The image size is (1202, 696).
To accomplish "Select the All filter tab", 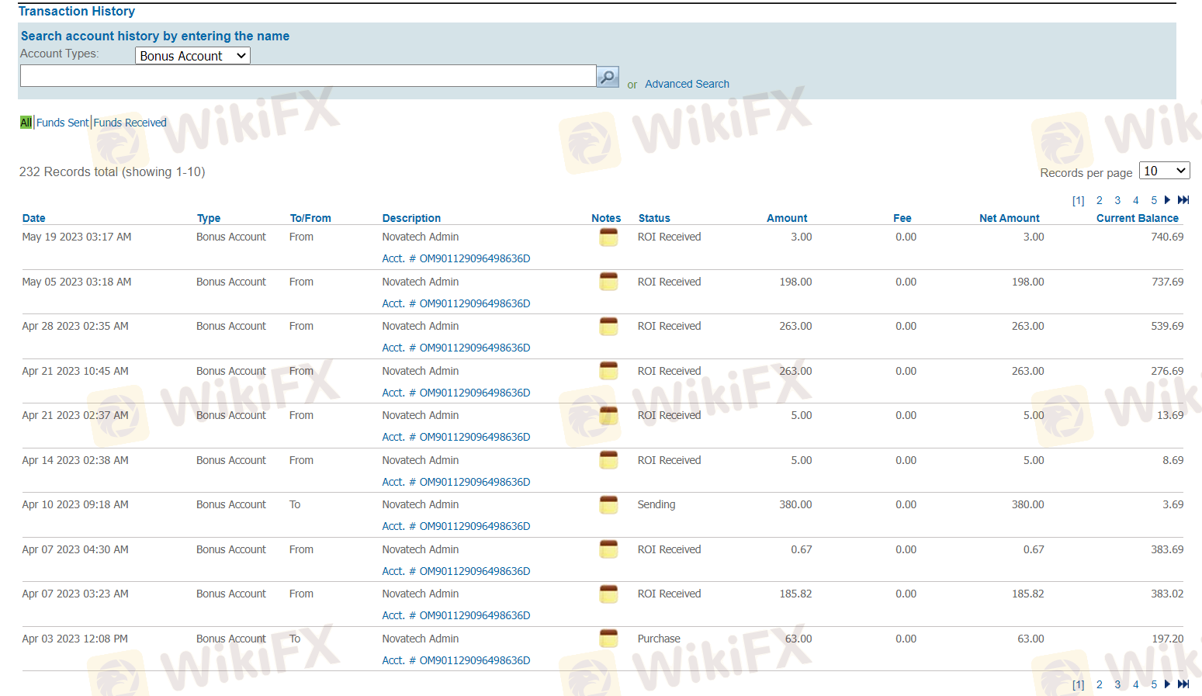I will pos(26,123).
